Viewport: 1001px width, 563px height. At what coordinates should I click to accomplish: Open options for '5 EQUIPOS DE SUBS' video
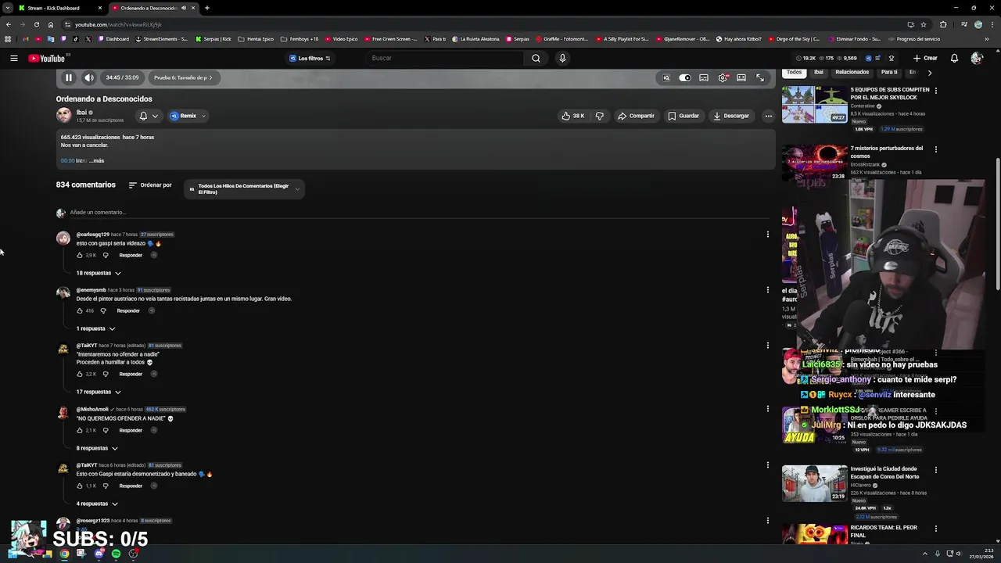pos(935,91)
